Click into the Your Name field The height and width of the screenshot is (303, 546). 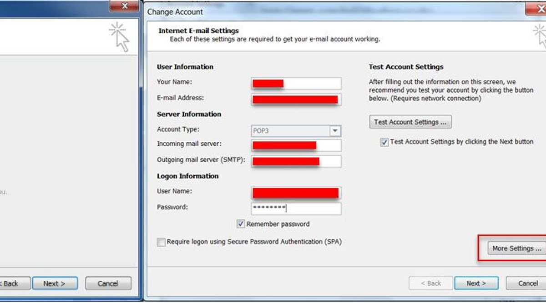296,84
